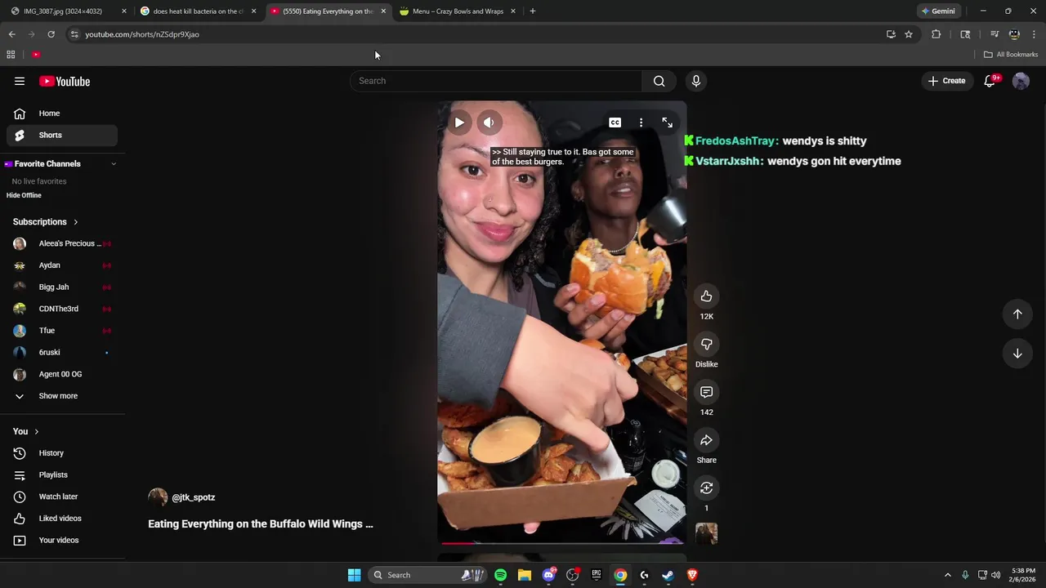Expand the You section arrow
This screenshot has width=1046, height=588.
[x=36, y=431]
